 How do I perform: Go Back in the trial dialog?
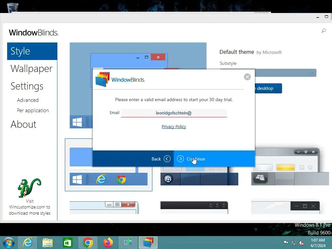tap(133, 159)
